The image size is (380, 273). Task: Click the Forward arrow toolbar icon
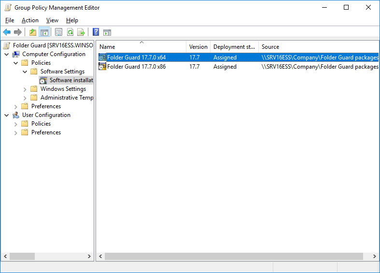pyautogui.click(x=18, y=32)
